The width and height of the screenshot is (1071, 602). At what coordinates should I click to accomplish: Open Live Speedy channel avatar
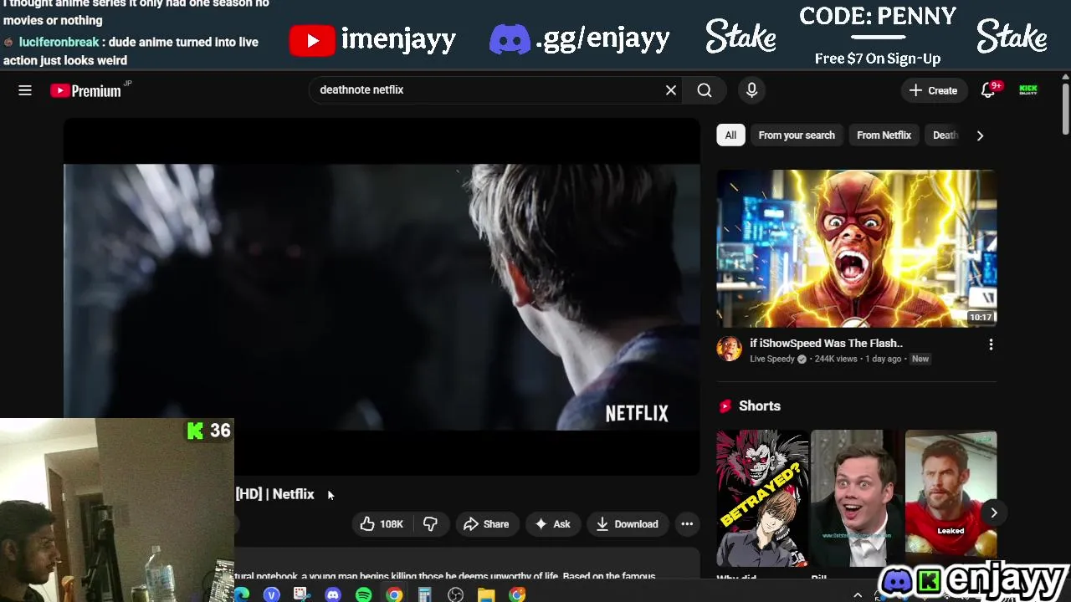pyautogui.click(x=729, y=349)
